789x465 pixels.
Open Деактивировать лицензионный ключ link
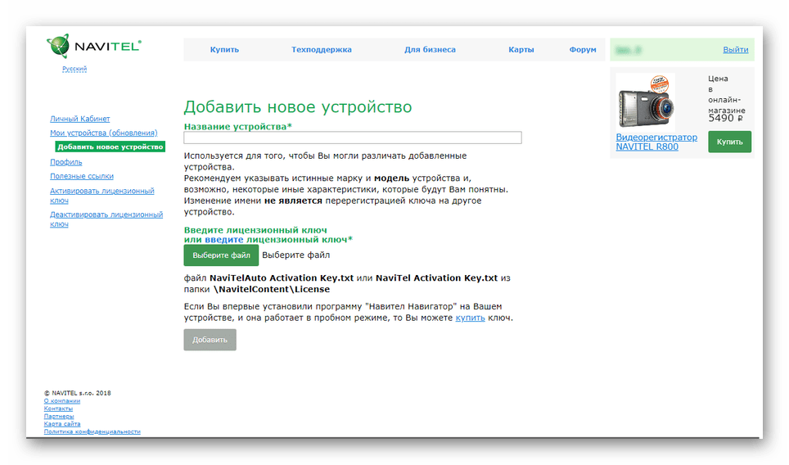click(x=106, y=219)
